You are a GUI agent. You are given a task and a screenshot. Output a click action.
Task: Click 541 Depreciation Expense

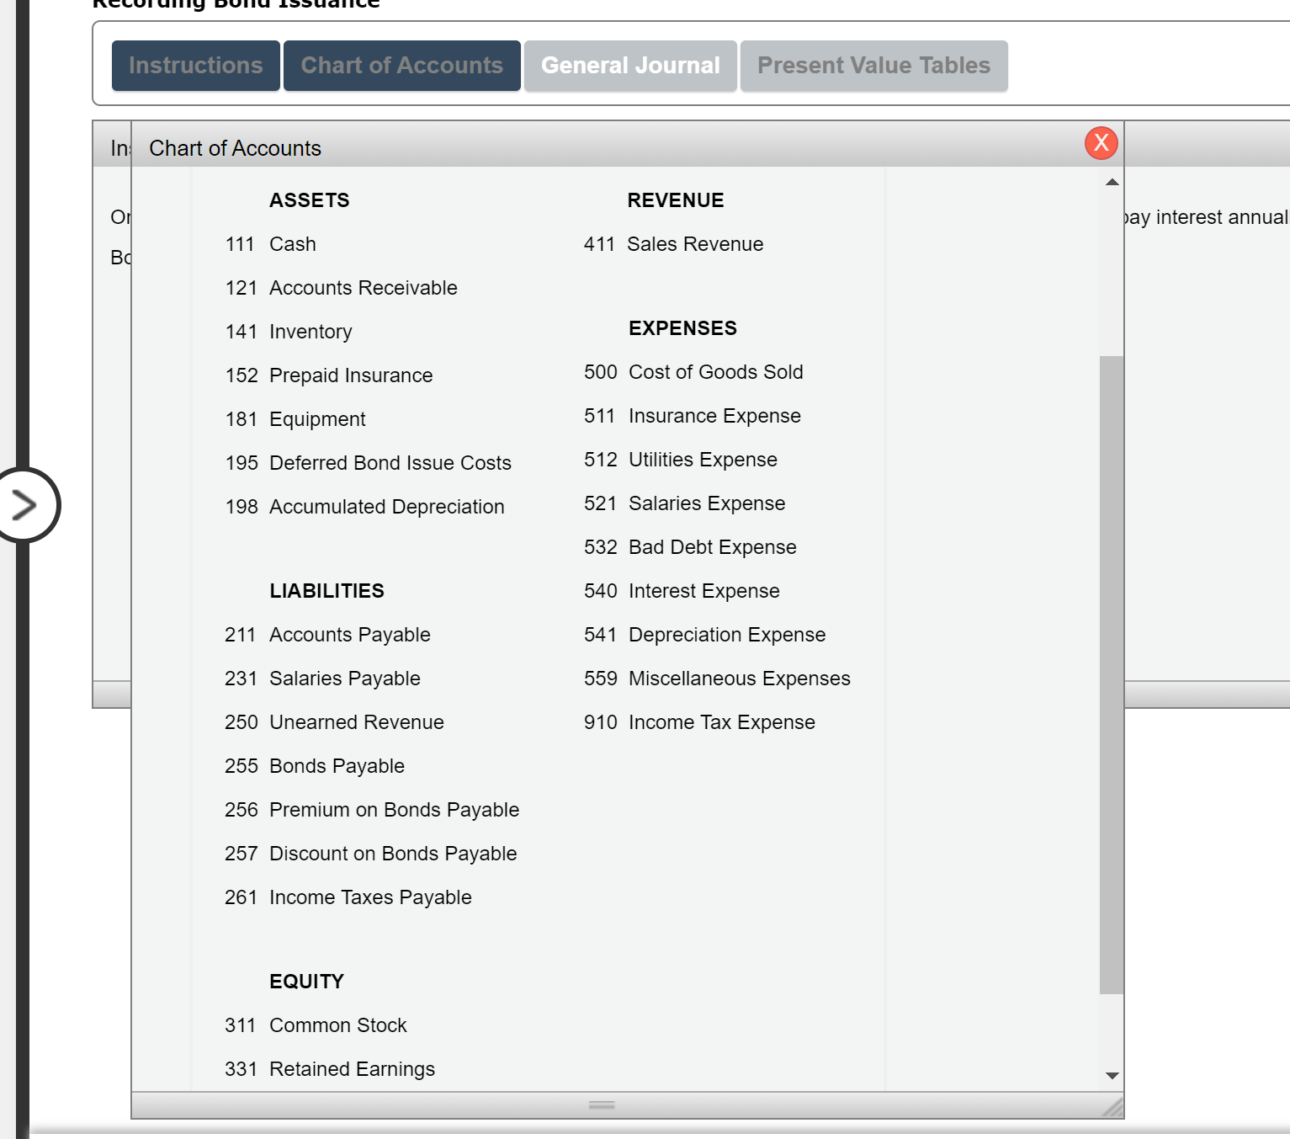(705, 635)
